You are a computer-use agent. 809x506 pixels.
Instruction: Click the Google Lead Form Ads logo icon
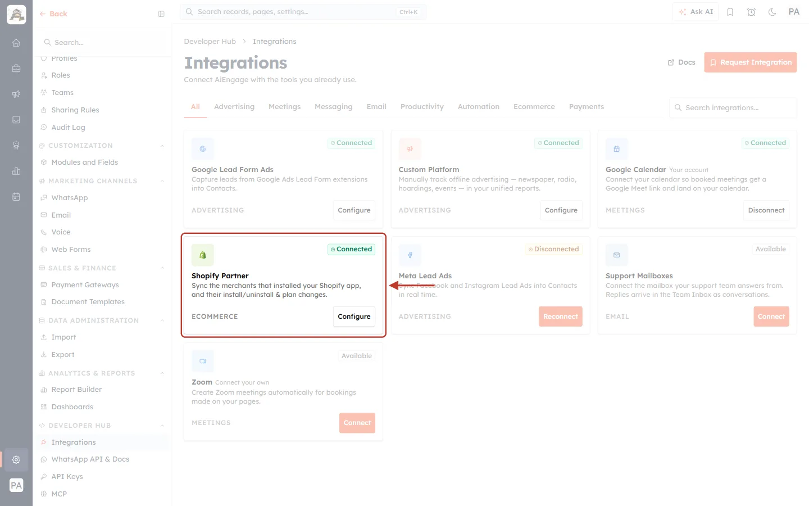click(203, 149)
